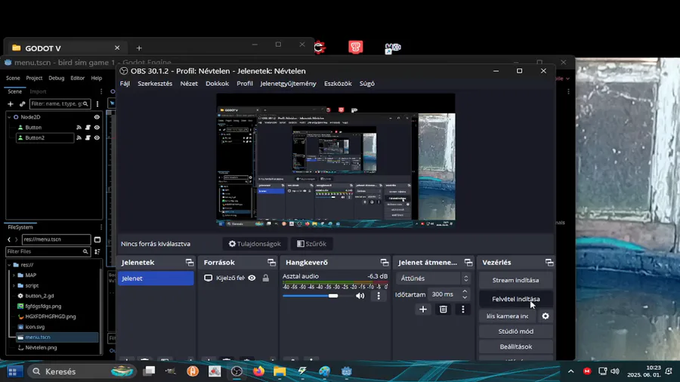Open Button2 node signals icon
Image resolution: width=680 pixels, height=382 pixels.
[x=79, y=137]
